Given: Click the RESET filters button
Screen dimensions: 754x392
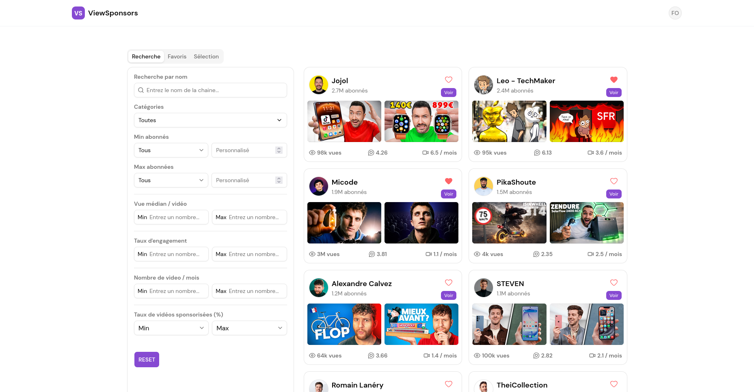Looking at the screenshot, I should [x=147, y=360].
